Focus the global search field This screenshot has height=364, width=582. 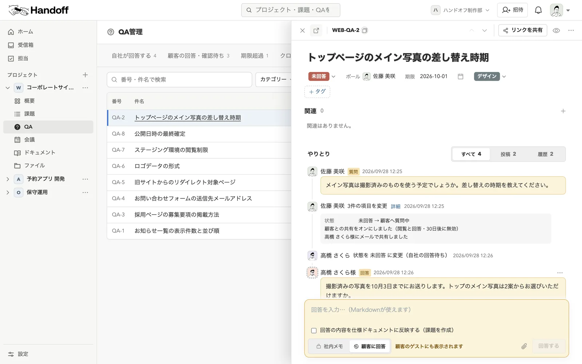point(291,10)
